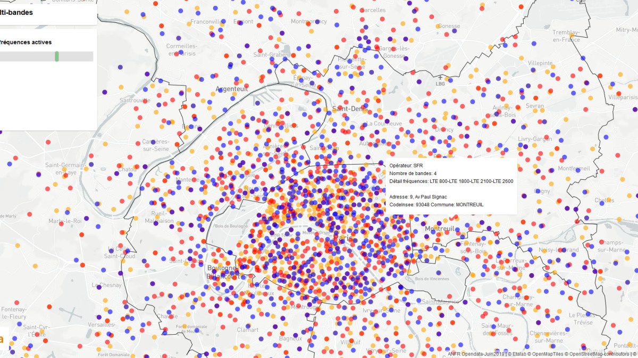
Task: Open the OpenMapTiles attribution link
Action: pyautogui.click(x=548, y=354)
